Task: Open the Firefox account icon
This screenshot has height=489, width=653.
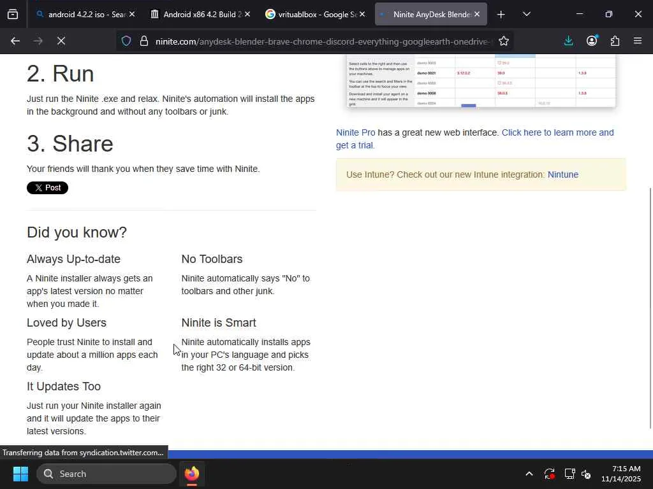Action: [592, 41]
